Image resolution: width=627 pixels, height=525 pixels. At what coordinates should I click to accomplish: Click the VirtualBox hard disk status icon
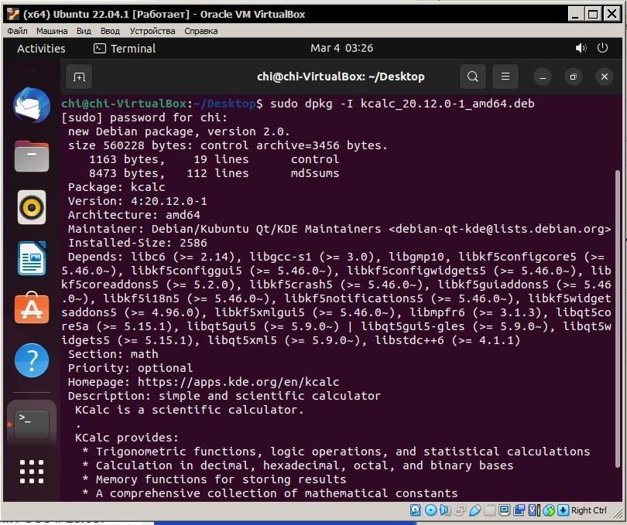[x=415, y=510]
